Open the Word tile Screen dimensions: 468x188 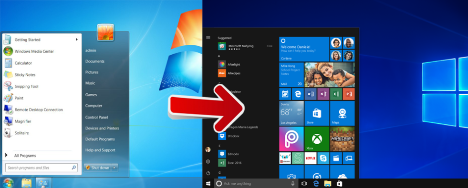[x=311, y=94]
